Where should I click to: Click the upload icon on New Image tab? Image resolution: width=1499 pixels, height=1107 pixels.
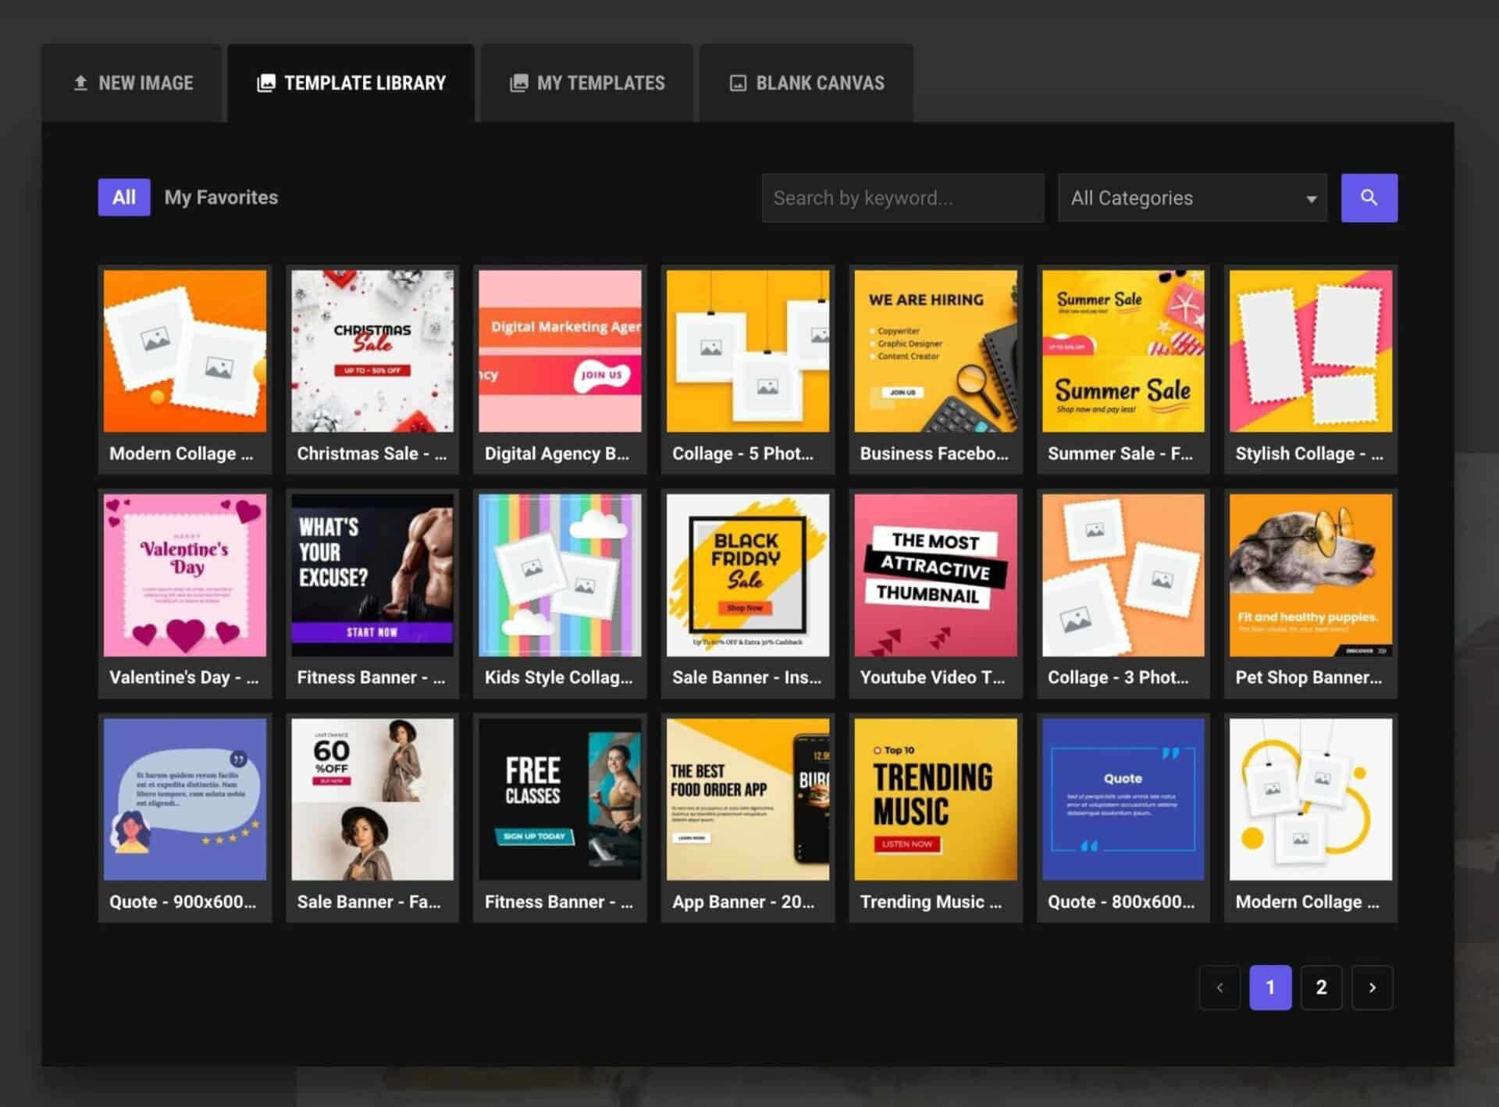coord(80,83)
